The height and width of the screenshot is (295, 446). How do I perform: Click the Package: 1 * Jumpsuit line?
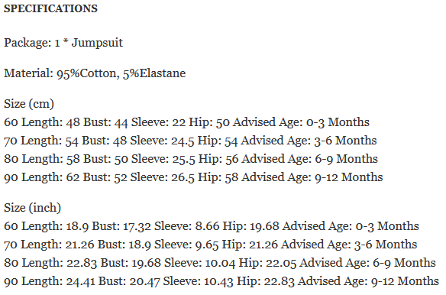coord(63,43)
